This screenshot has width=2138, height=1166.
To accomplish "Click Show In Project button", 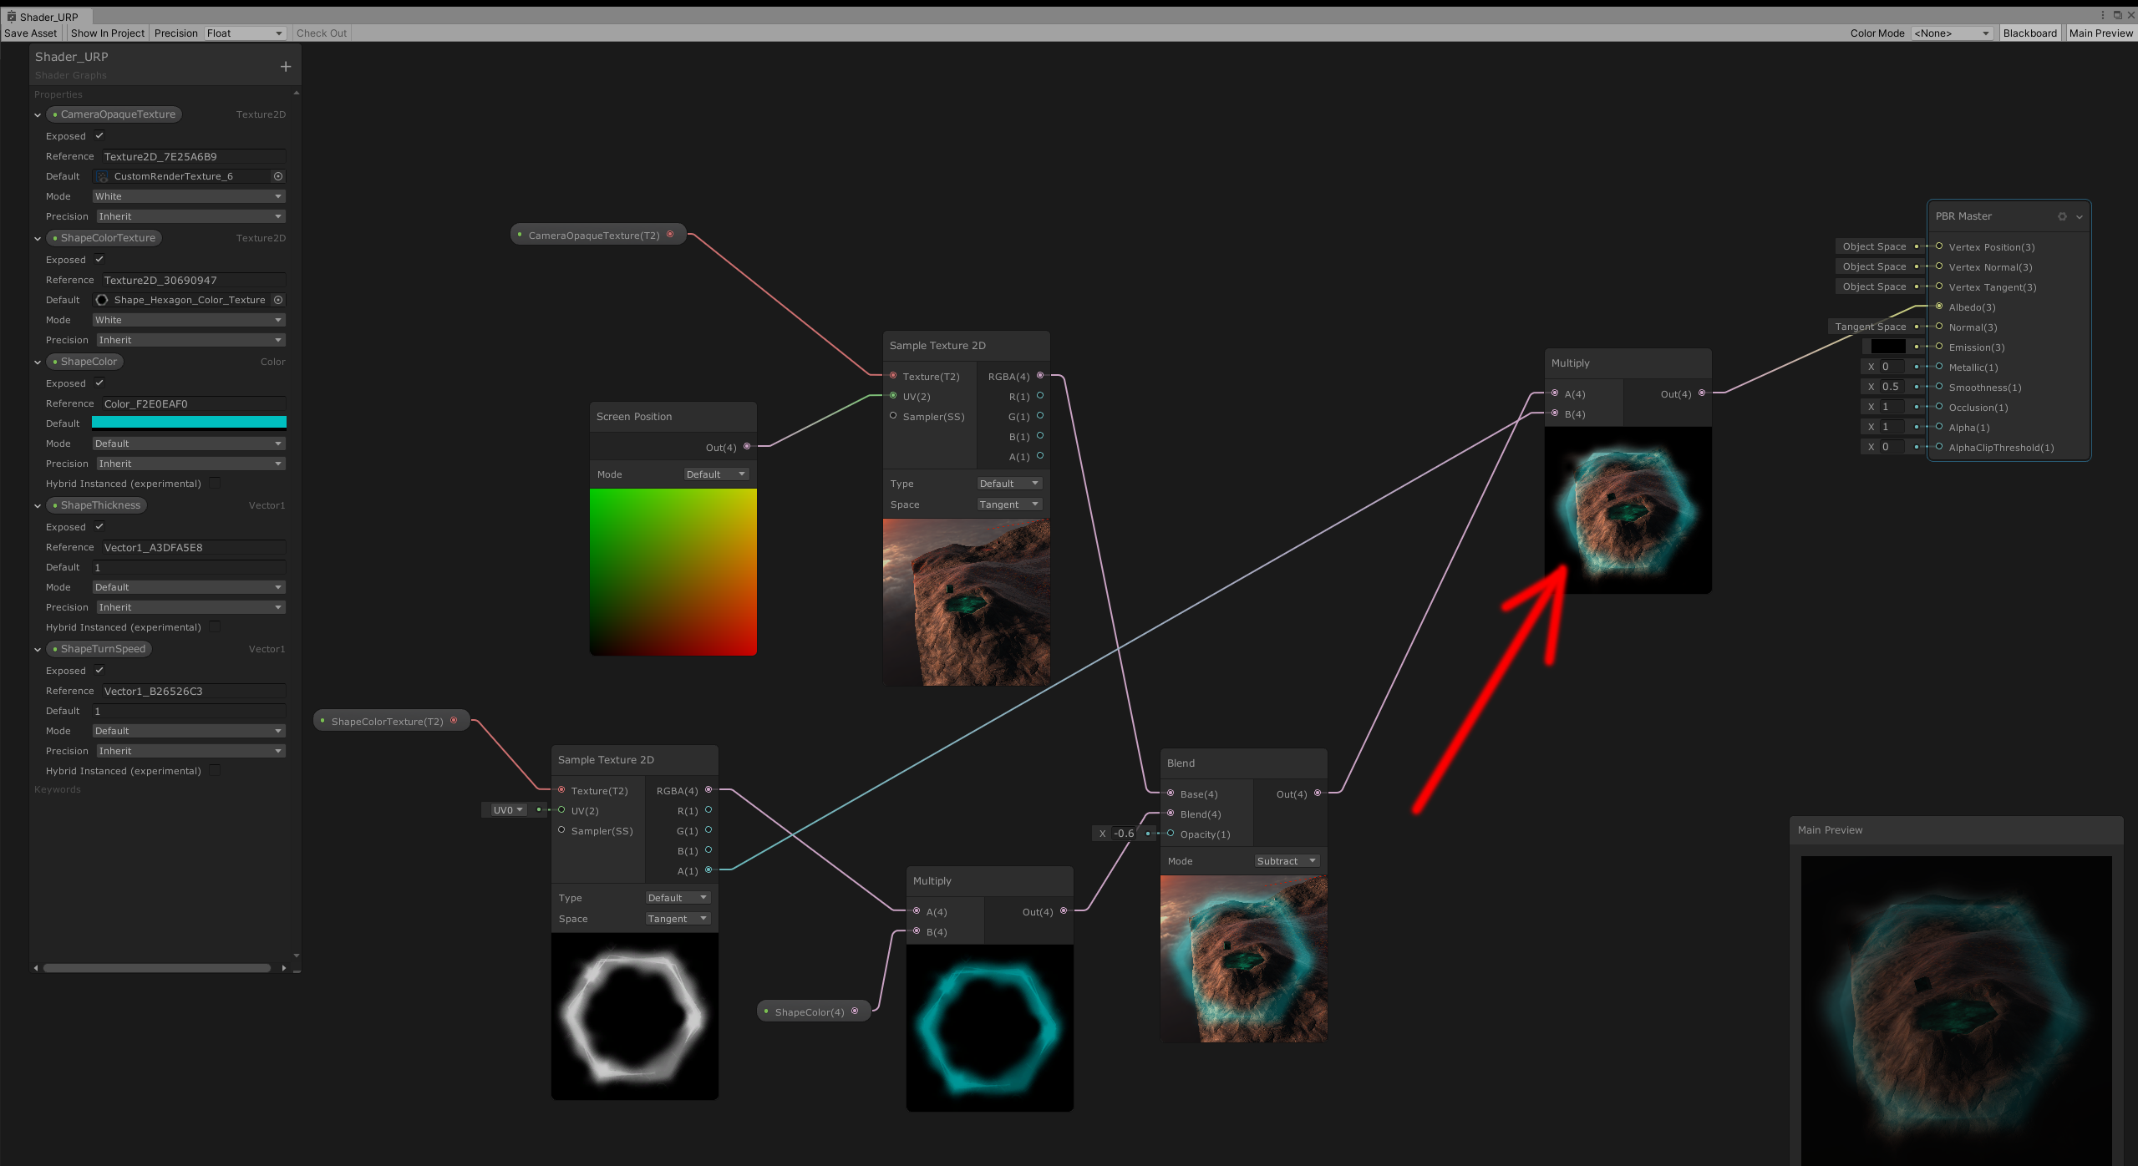I will click(x=108, y=33).
